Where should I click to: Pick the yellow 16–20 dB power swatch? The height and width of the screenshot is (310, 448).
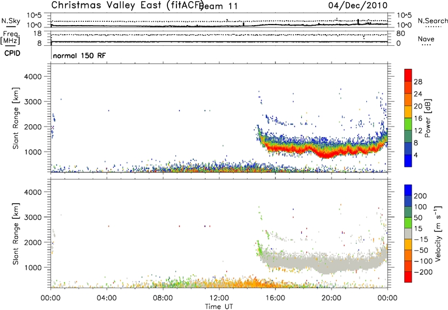(408, 112)
